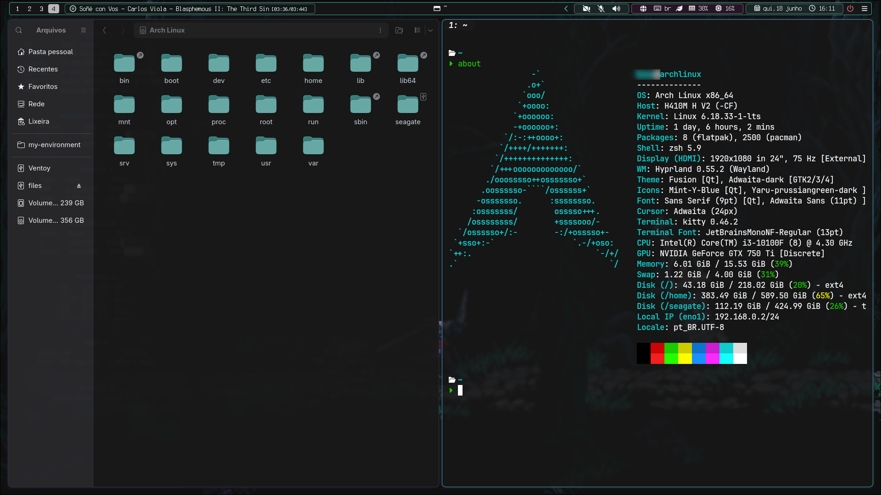The width and height of the screenshot is (881, 495).
Task: Select the var folder
Action: (x=313, y=151)
